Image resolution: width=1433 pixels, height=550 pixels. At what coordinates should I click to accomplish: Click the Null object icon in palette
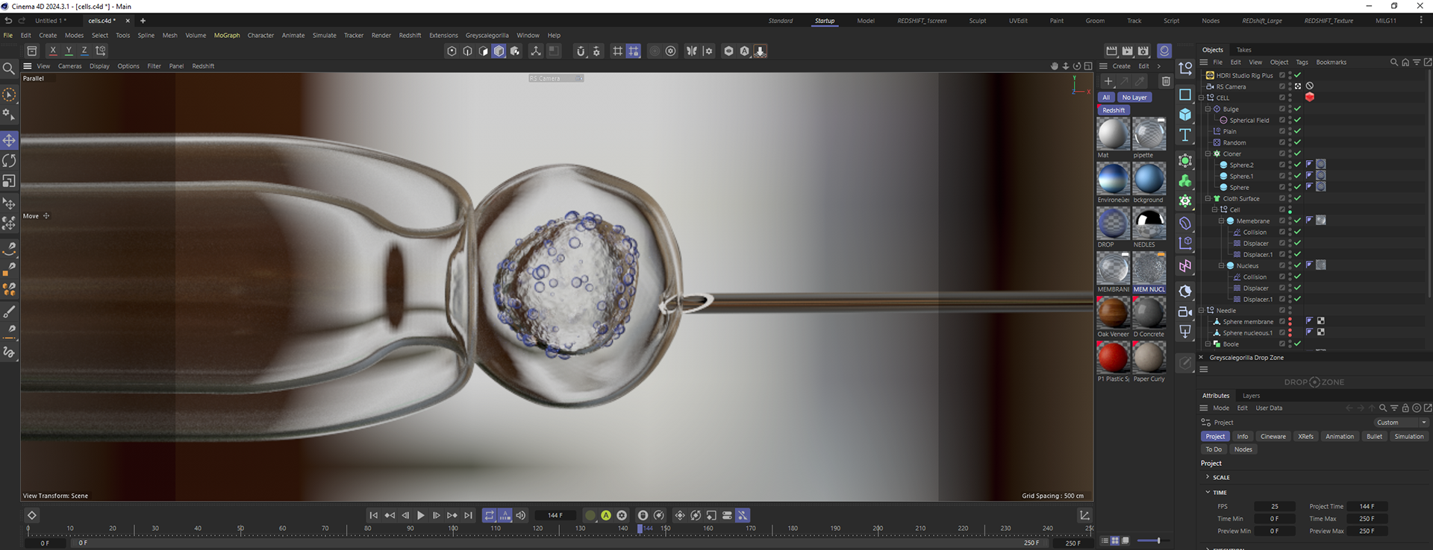[1185, 69]
